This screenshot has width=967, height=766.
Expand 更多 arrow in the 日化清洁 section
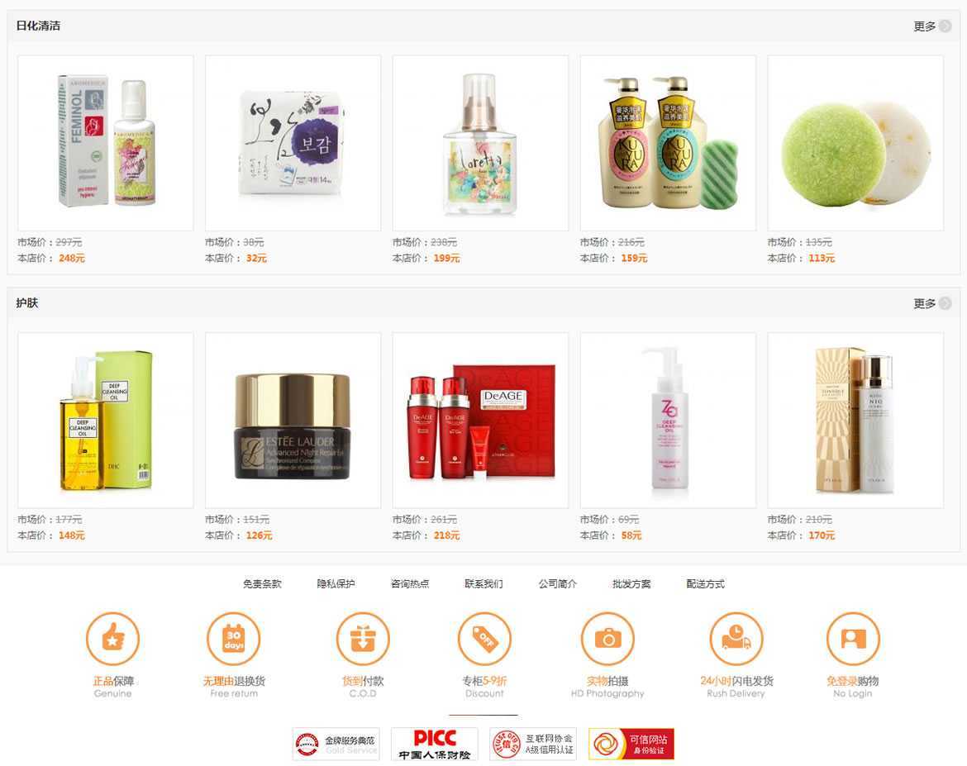(x=945, y=26)
